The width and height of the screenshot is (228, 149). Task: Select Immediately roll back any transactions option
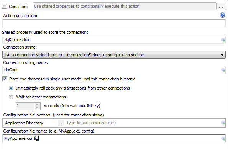11,88
